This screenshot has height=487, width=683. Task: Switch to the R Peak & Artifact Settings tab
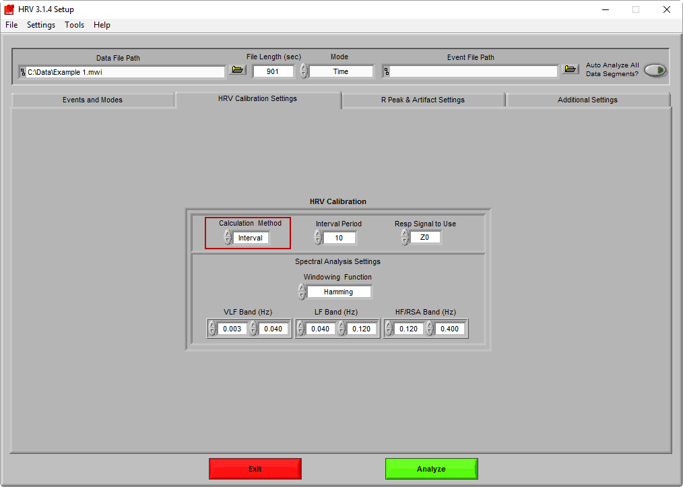click(x=423, y=100)
